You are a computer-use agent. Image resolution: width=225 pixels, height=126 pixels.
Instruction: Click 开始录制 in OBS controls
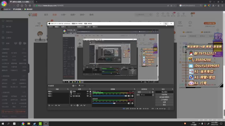[x=164, y=95]
